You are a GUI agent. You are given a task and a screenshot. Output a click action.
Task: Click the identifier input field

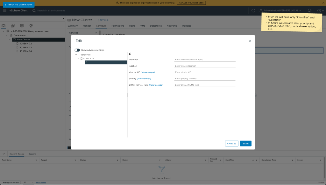(205, 60)
